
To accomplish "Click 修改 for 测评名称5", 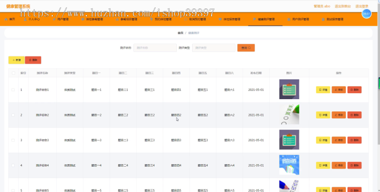I will 339,190.
